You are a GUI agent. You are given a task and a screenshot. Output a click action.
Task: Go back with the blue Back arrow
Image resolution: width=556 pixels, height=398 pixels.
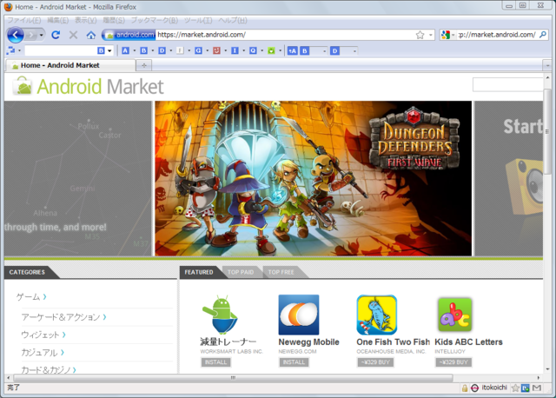[16, 35]
